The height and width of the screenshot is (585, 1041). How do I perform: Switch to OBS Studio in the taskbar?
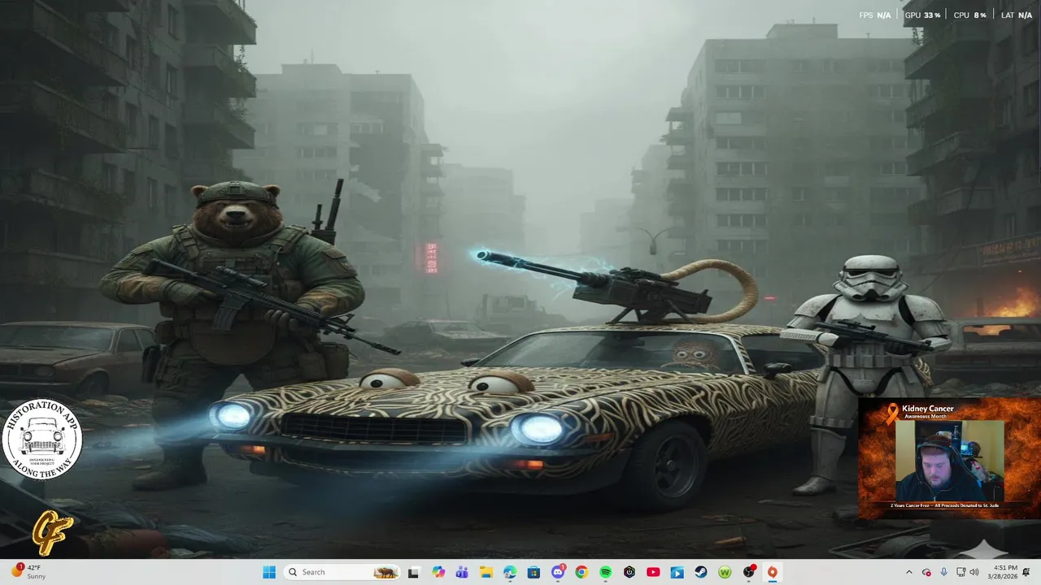pos(748,572)
